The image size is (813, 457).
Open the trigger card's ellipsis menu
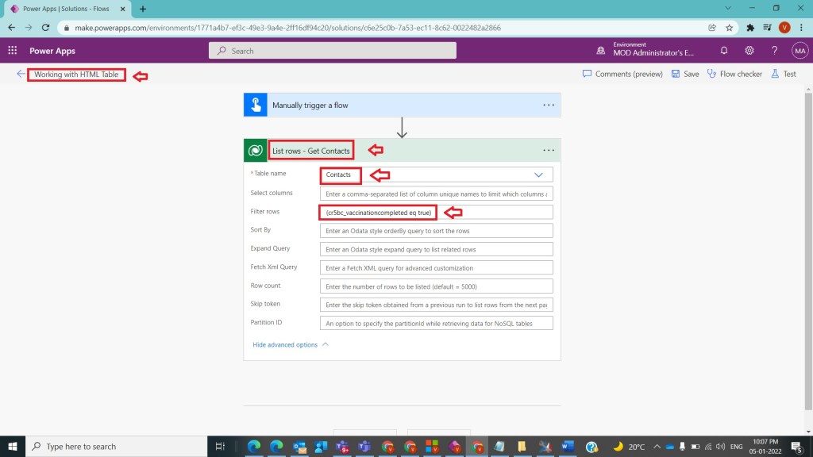[x=548, y=105]
